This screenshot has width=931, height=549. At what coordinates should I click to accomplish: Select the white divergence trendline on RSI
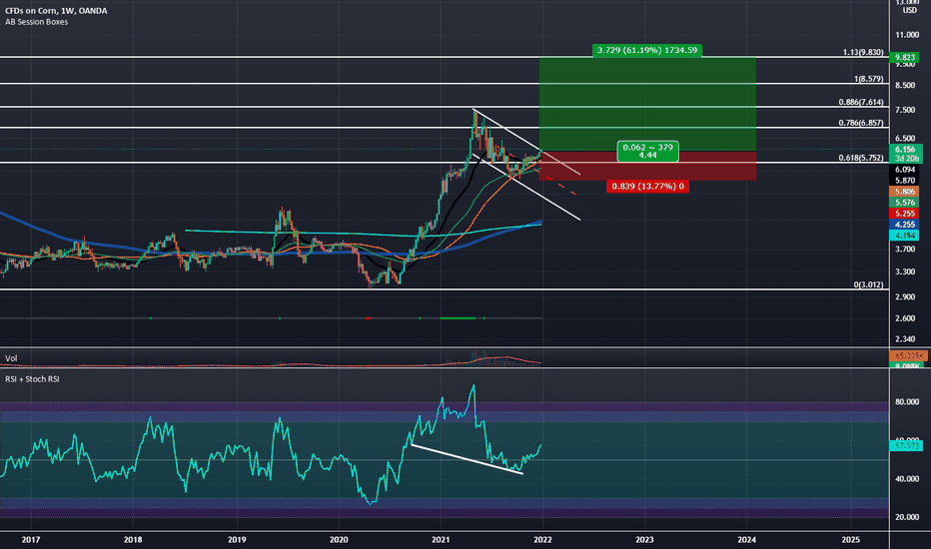pyautogui.click(x=466, y=459)
